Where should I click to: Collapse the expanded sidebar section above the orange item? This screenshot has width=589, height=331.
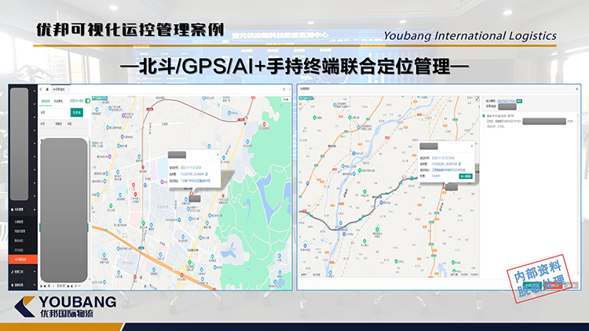point(34,210)
